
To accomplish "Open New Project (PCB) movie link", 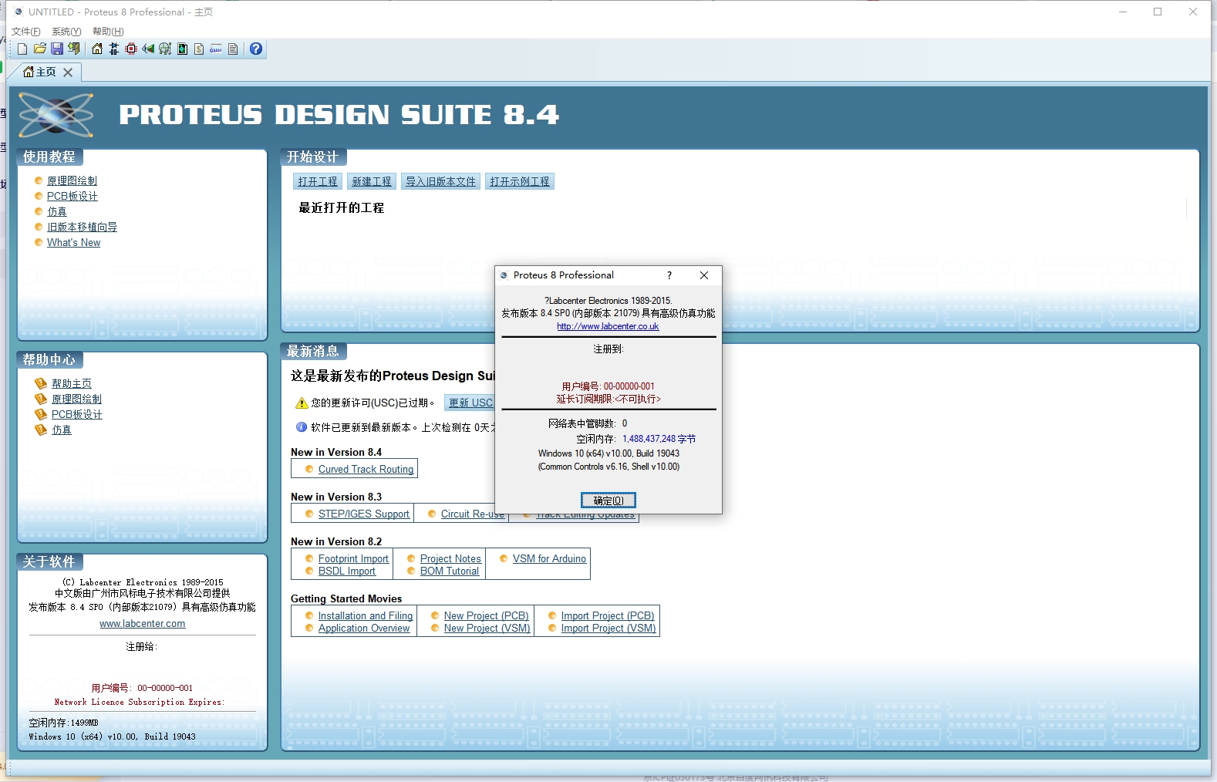I will click(x=487, y=615).
